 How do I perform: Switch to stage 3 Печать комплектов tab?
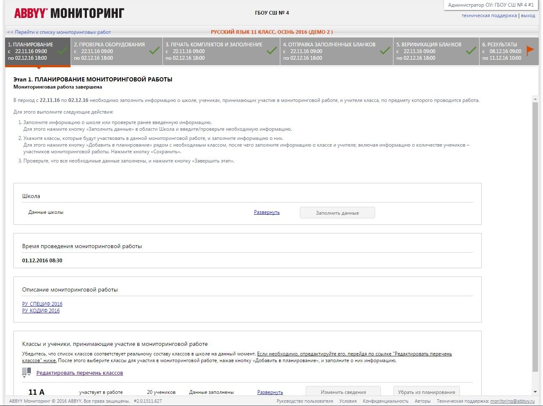221,51
